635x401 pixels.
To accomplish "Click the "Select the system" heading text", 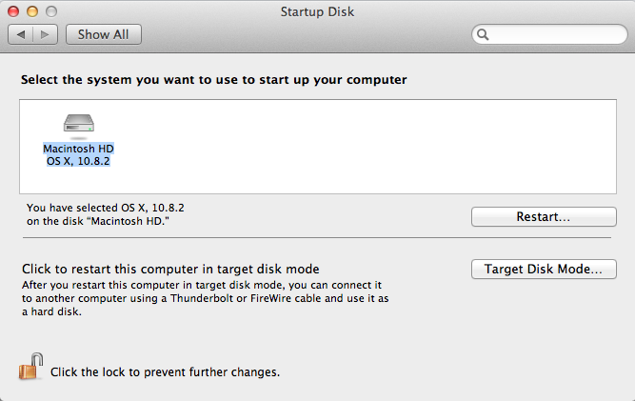I will click(x=213, y=79).
